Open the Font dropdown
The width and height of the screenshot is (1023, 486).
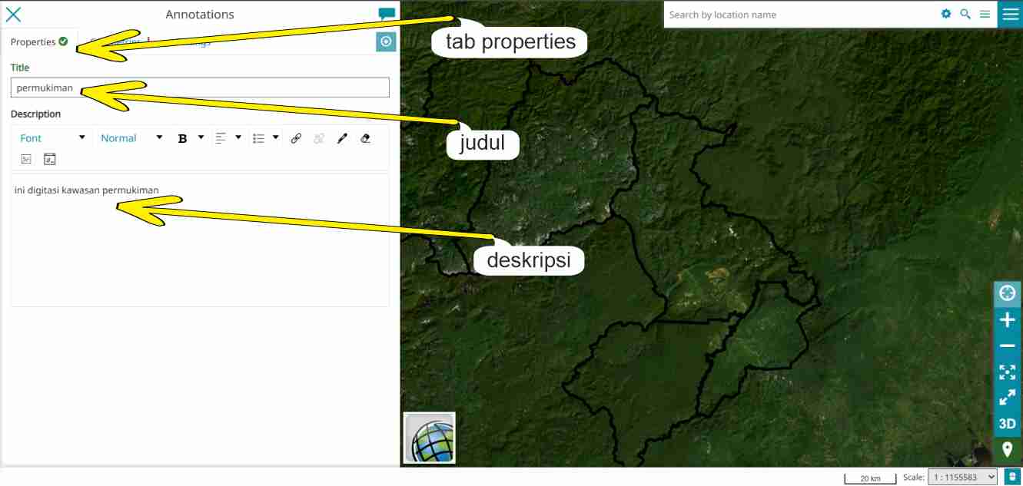click(x=52, y=138)
